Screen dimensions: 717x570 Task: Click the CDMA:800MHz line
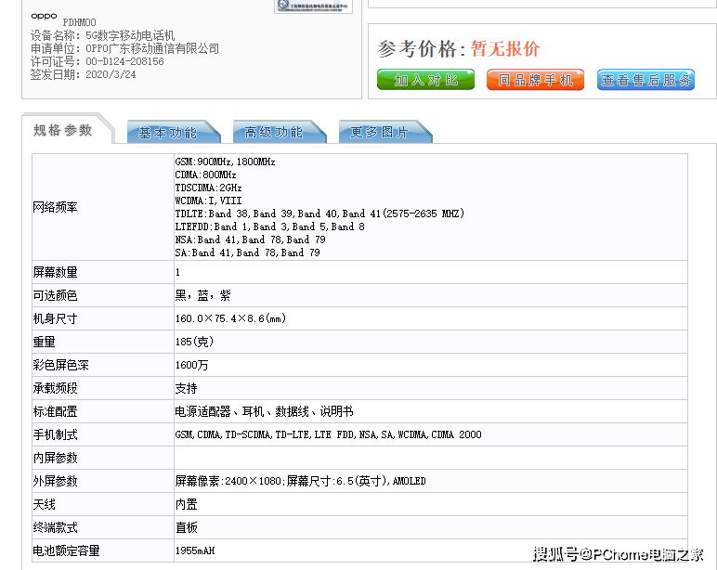point(206,175)
